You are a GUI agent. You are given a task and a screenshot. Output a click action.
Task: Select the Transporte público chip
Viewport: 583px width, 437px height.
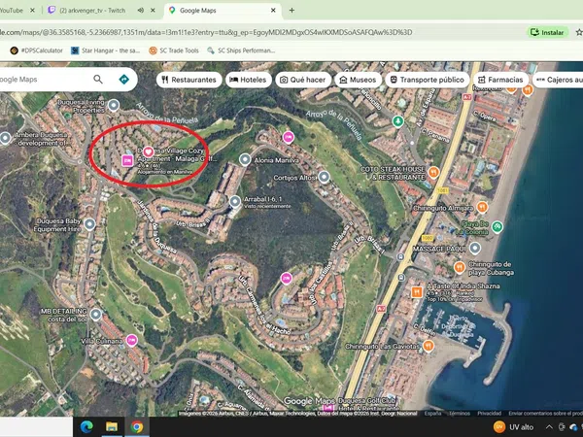coord(428,80)
